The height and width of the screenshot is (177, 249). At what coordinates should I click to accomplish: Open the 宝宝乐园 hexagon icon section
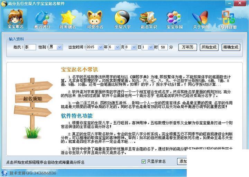[174, 20]
